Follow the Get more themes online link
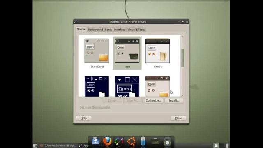Image resolution: width=263 pixels, height=148 pixels. pos(95,107)
